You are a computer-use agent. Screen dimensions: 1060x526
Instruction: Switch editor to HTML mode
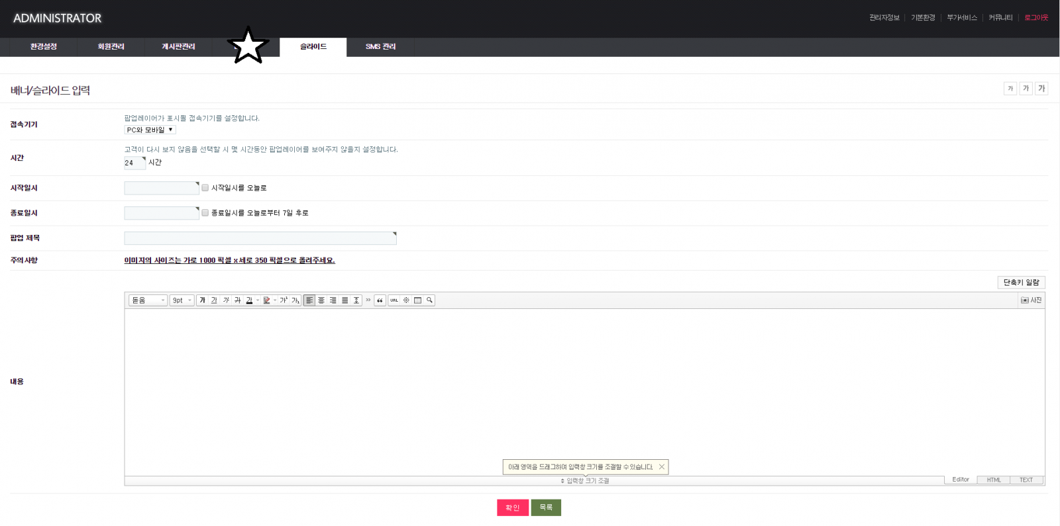coord(993,480)
